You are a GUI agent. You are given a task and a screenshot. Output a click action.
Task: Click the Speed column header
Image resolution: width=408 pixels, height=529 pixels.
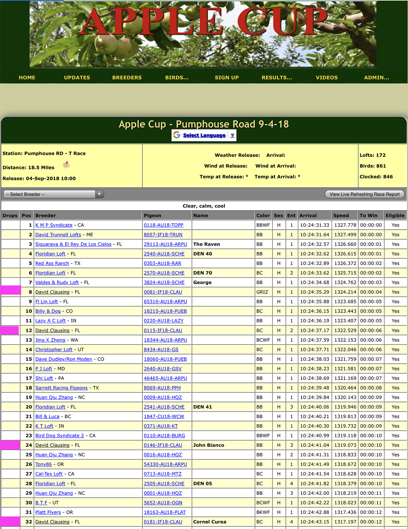coord(341,216)
